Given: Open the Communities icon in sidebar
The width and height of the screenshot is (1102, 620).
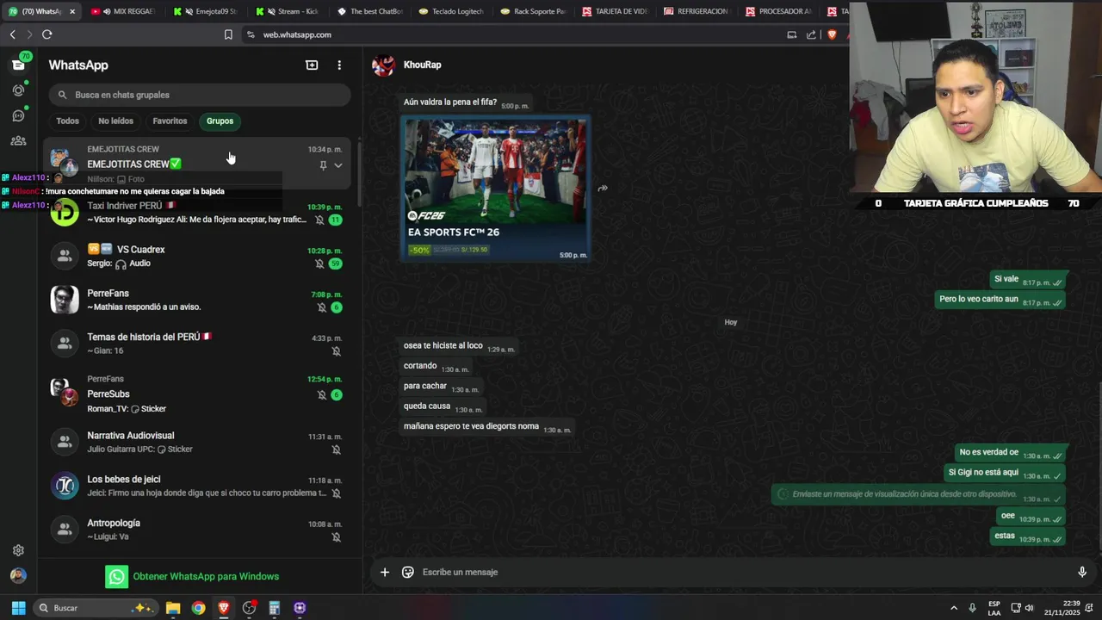Looking at the screenshot, I should [x=18, y=140].
